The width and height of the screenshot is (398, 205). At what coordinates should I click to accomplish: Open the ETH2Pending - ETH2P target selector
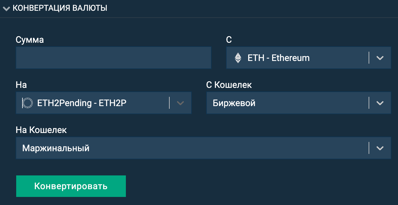click(104, 103)
